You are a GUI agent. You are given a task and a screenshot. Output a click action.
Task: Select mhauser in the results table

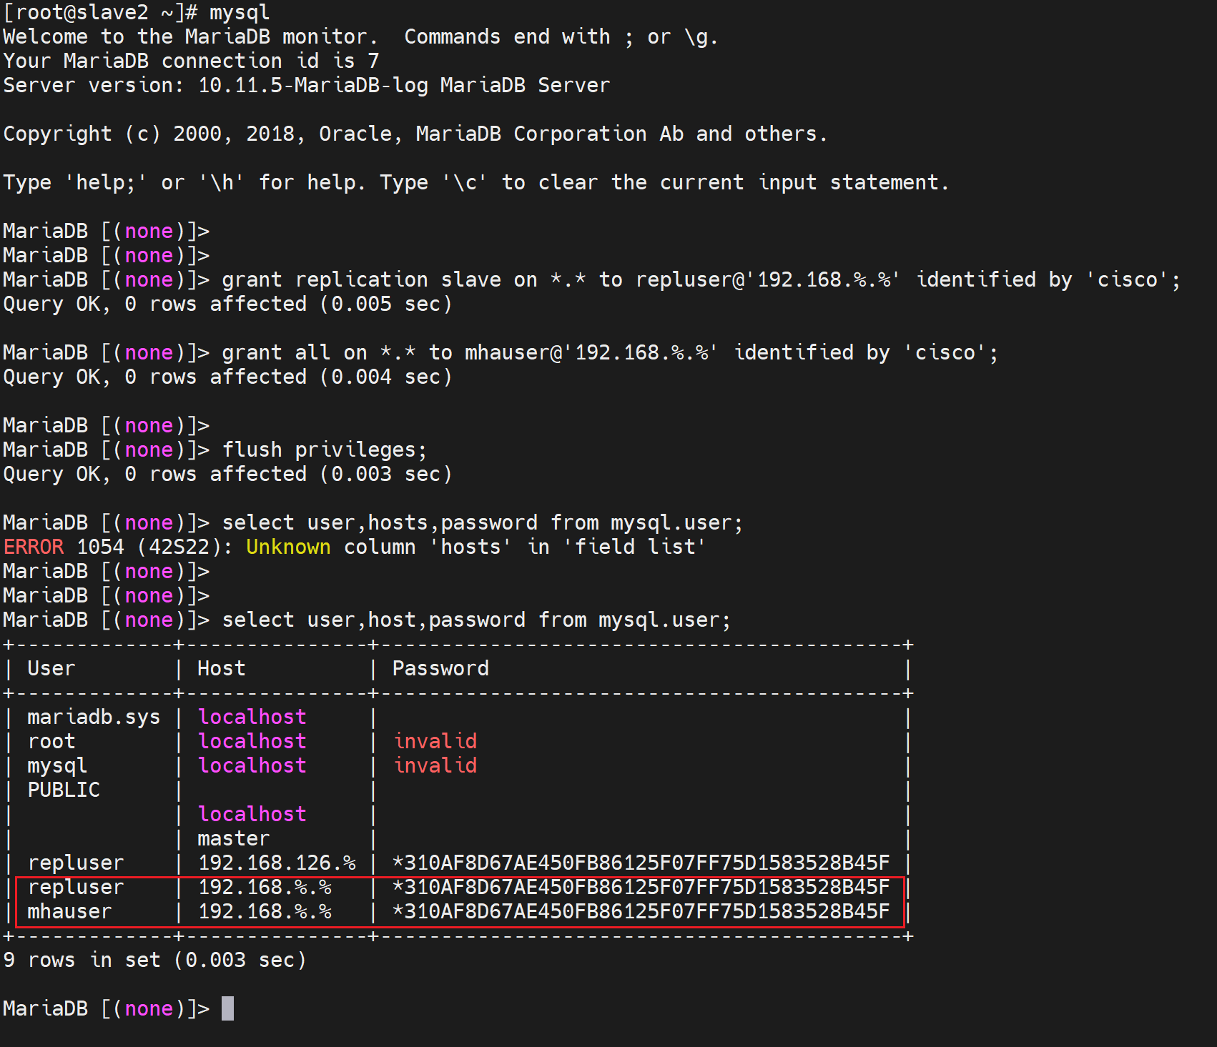pos(69,911)
